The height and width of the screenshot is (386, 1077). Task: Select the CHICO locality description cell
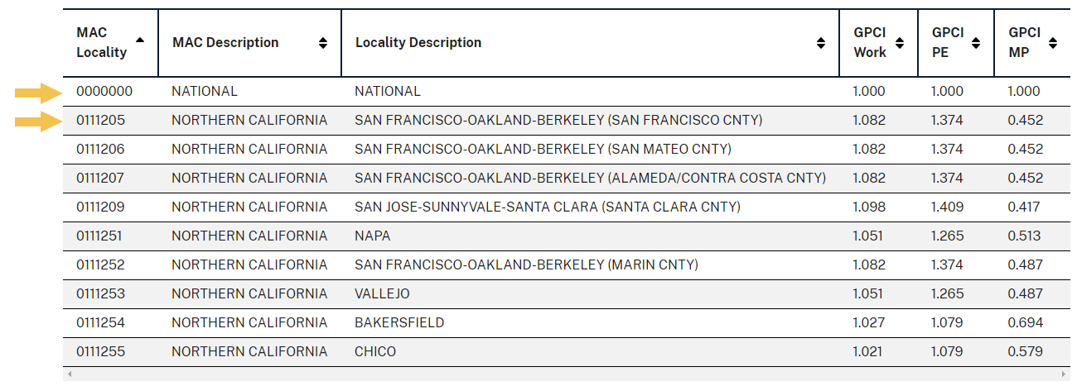375,352
